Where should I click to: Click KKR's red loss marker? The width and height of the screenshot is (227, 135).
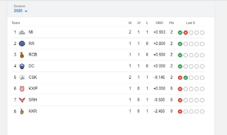[x=180, y=112]
